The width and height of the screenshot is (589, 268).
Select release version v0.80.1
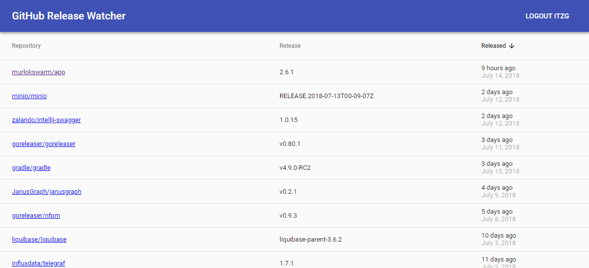coord(290,144)
